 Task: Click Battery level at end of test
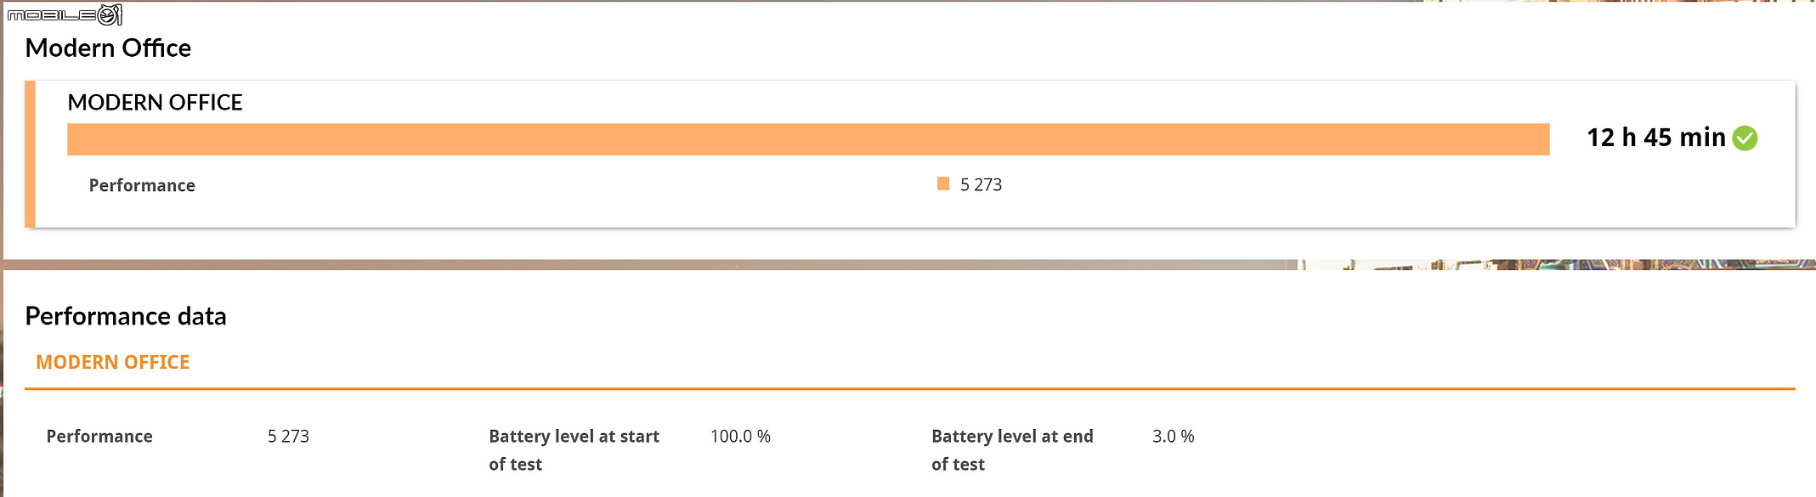point(1012,449)
